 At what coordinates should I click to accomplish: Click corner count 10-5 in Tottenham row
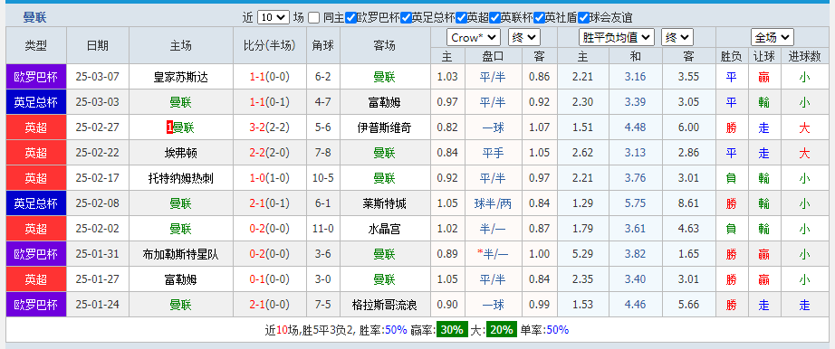click(323, 178)
